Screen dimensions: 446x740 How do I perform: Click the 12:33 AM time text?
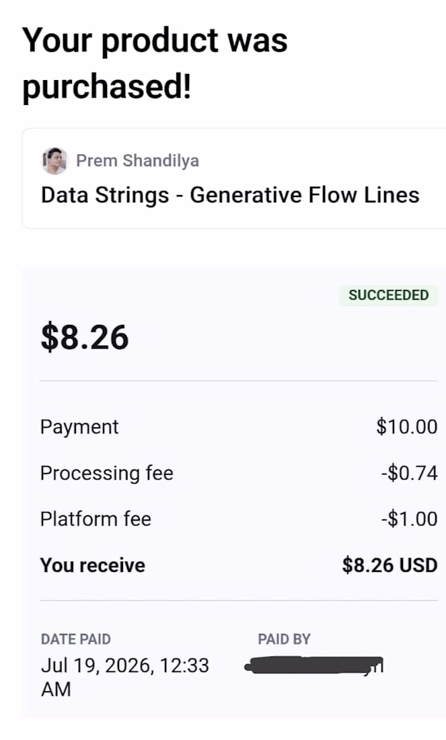pos(125,677)
